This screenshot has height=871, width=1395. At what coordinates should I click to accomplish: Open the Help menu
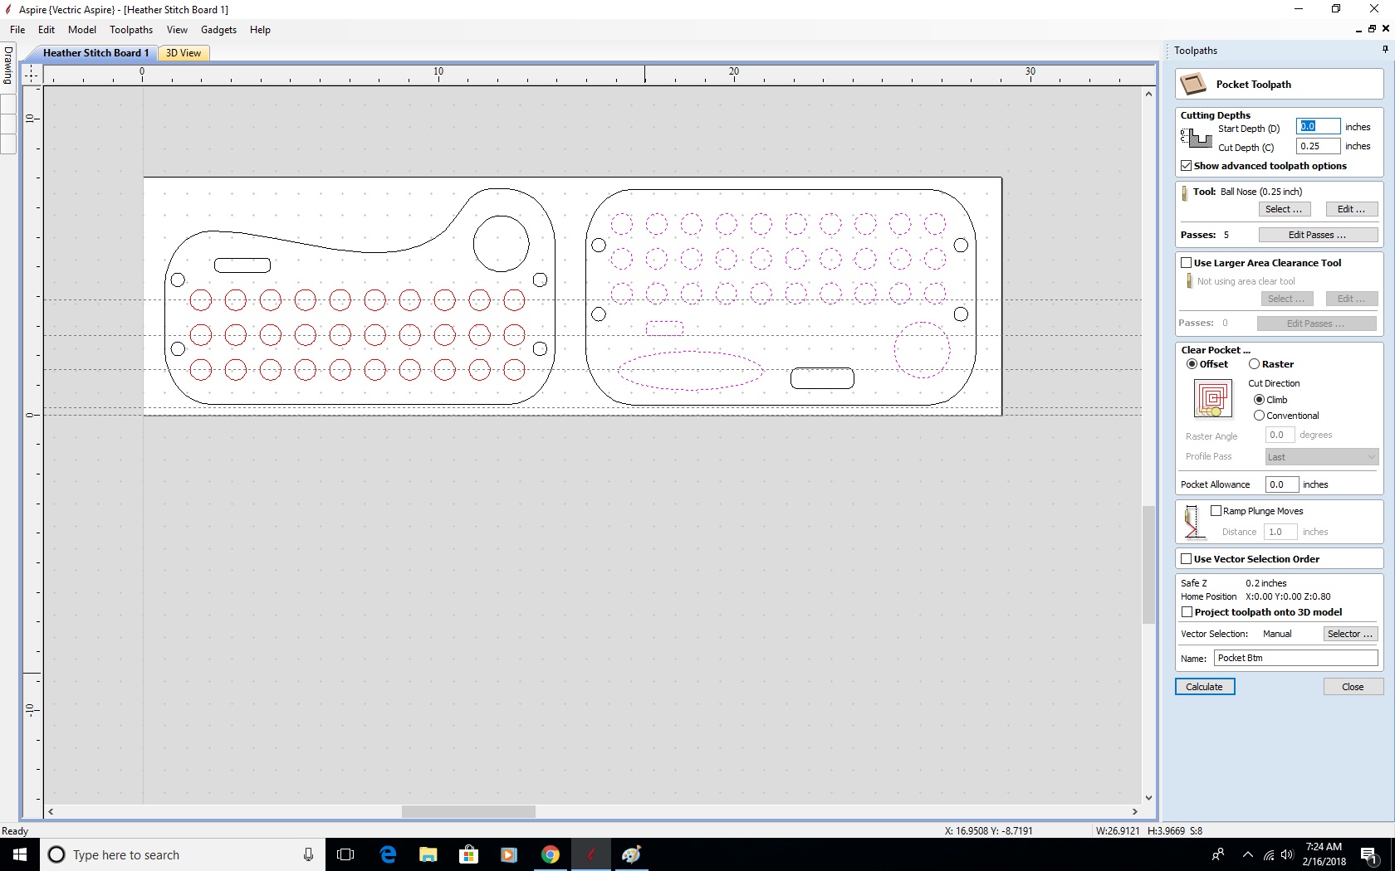pos(260,30)
